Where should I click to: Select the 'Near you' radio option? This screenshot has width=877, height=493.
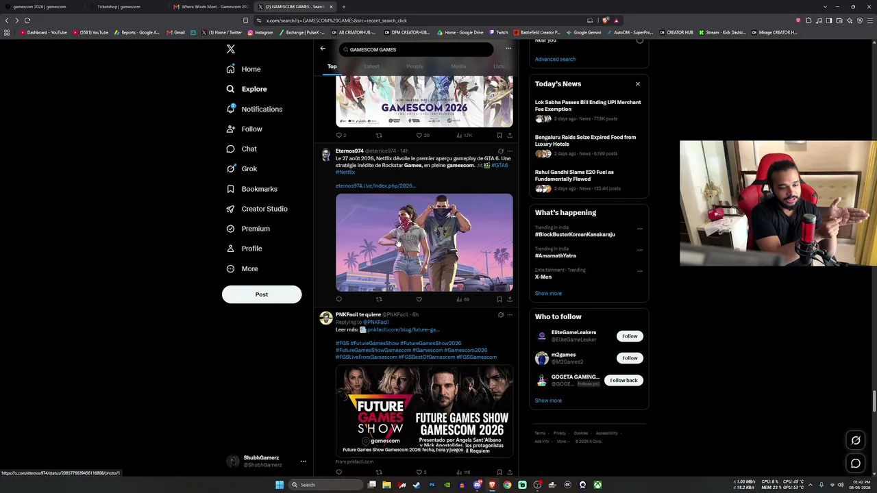click(x=640, y=40)
